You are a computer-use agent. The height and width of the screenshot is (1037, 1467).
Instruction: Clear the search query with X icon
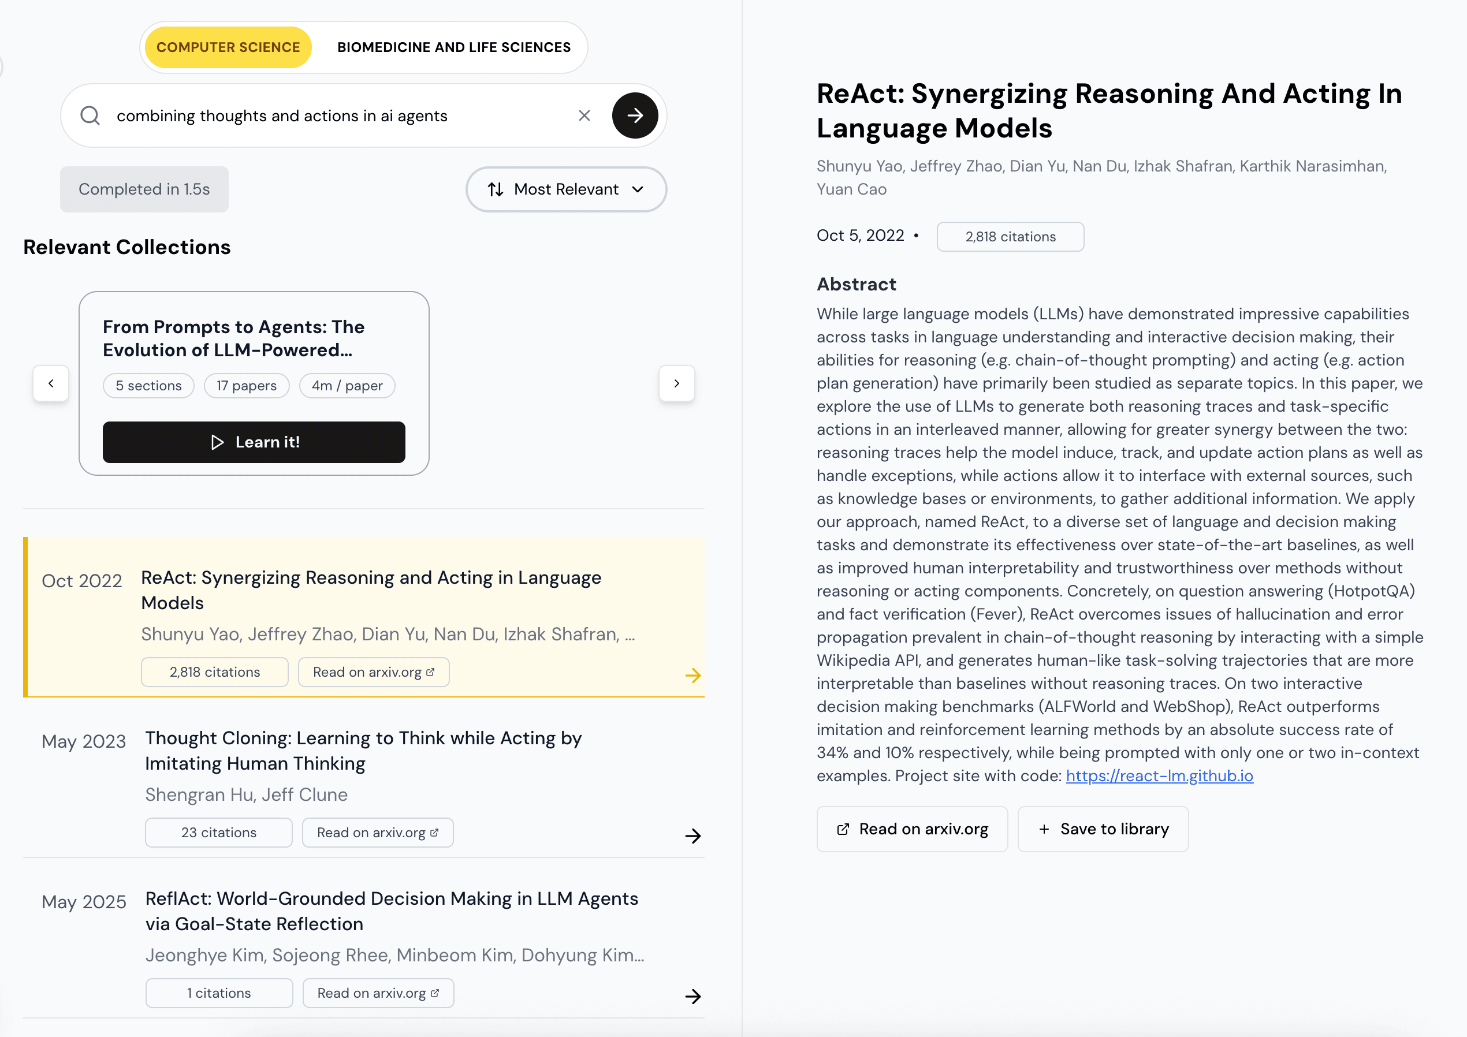point(584,115)
